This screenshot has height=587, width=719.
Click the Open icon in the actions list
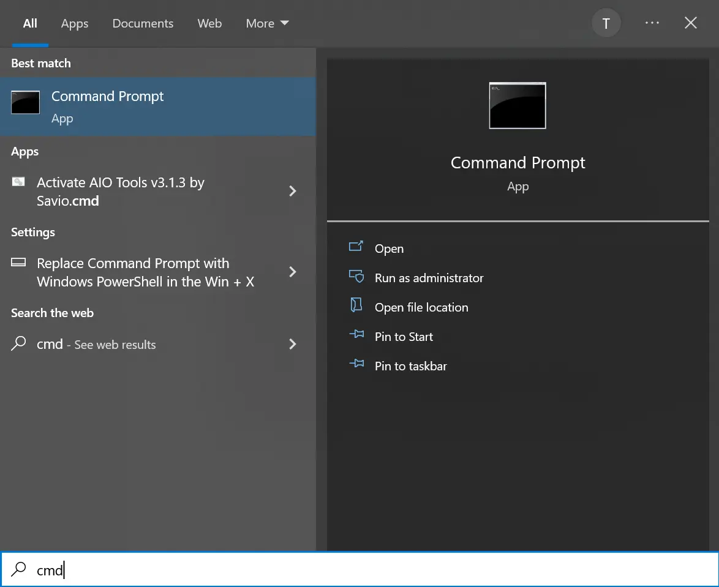tap(356, 247)
